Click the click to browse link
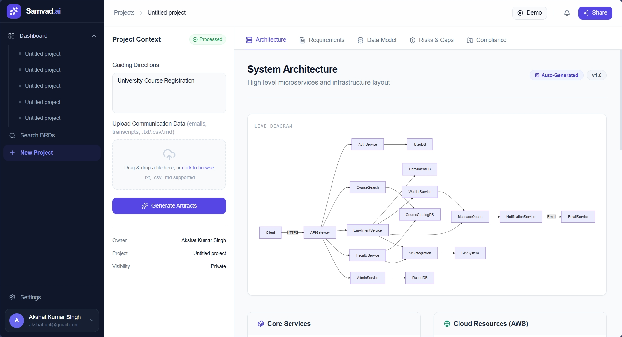This screenshot has height=337, width=622. (198, 167)
